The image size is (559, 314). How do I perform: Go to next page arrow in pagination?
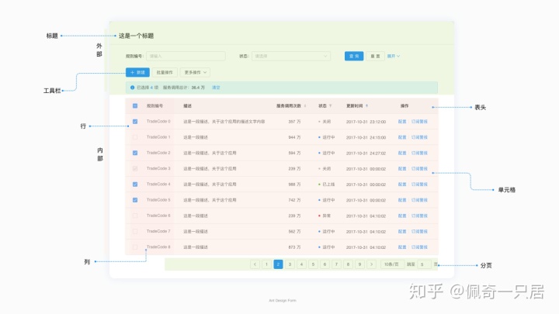click(371, 264)
